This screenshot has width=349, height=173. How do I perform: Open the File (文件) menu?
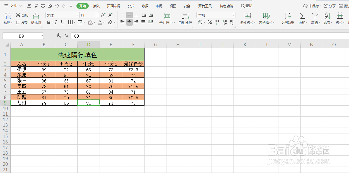coord(13,6)
